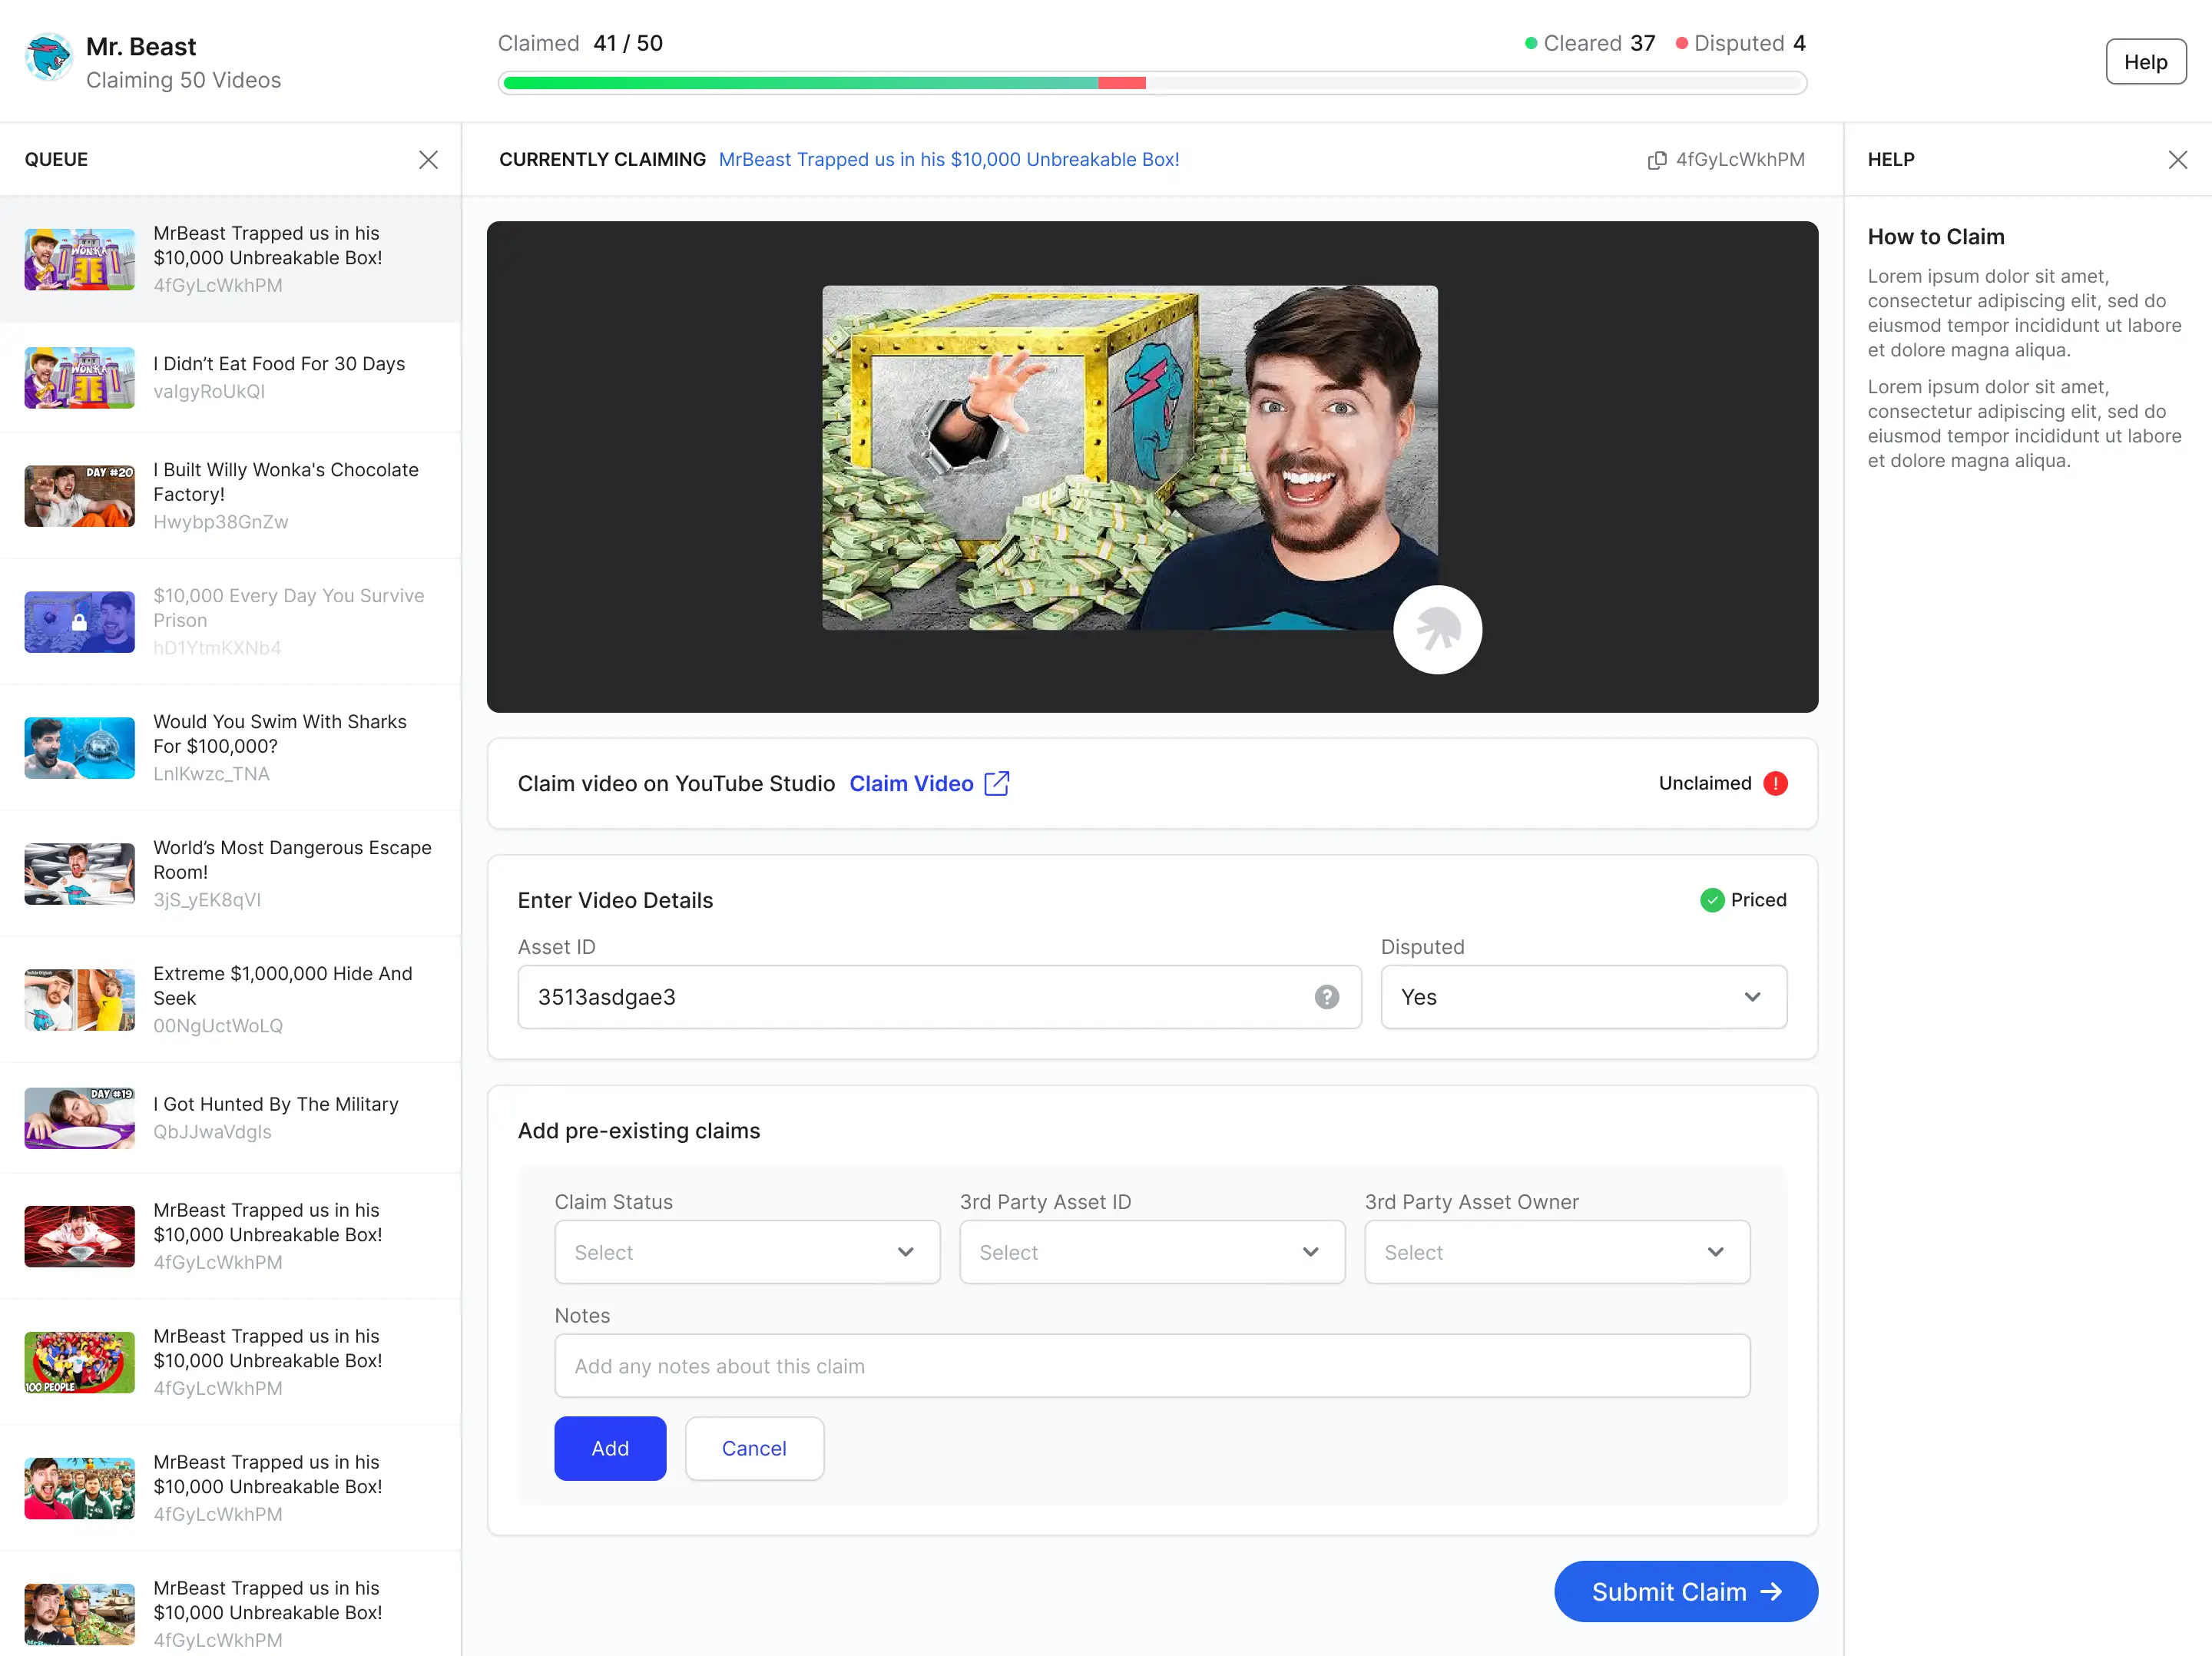Click the Mr. Beast channel name

[141, 47]
